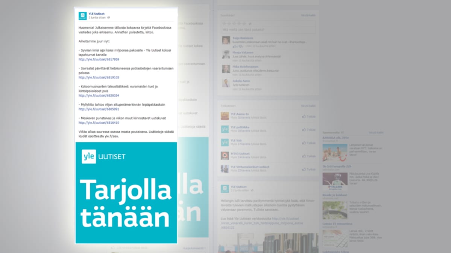Open the 'Lainaa 15 minuutissa' ad title
Viewport: 451px width, 253px height.
(x=337, y=224)
